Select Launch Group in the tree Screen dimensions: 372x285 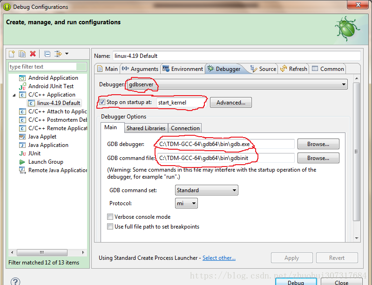[46, 162]
